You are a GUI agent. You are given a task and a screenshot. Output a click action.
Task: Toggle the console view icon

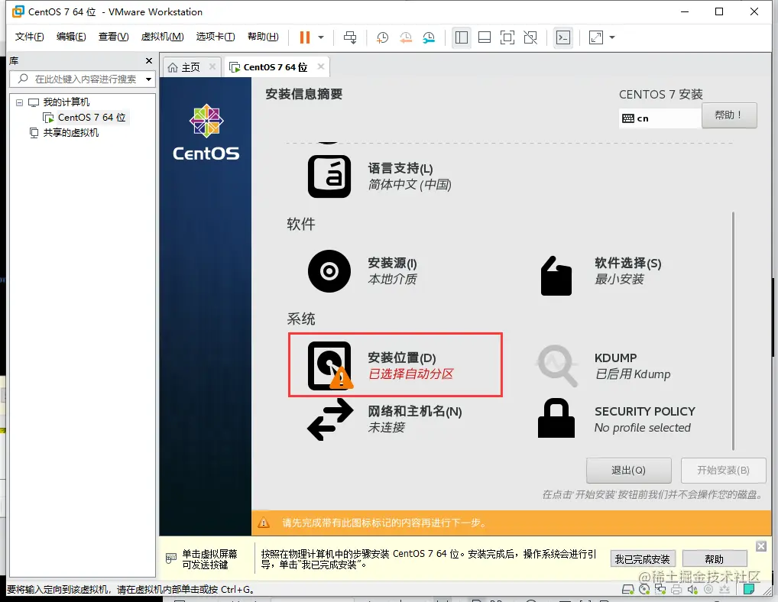click(x=563, y=37)
